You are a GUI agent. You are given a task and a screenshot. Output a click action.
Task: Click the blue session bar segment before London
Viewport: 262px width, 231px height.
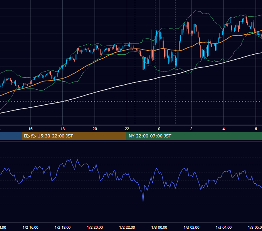point(11,136)
